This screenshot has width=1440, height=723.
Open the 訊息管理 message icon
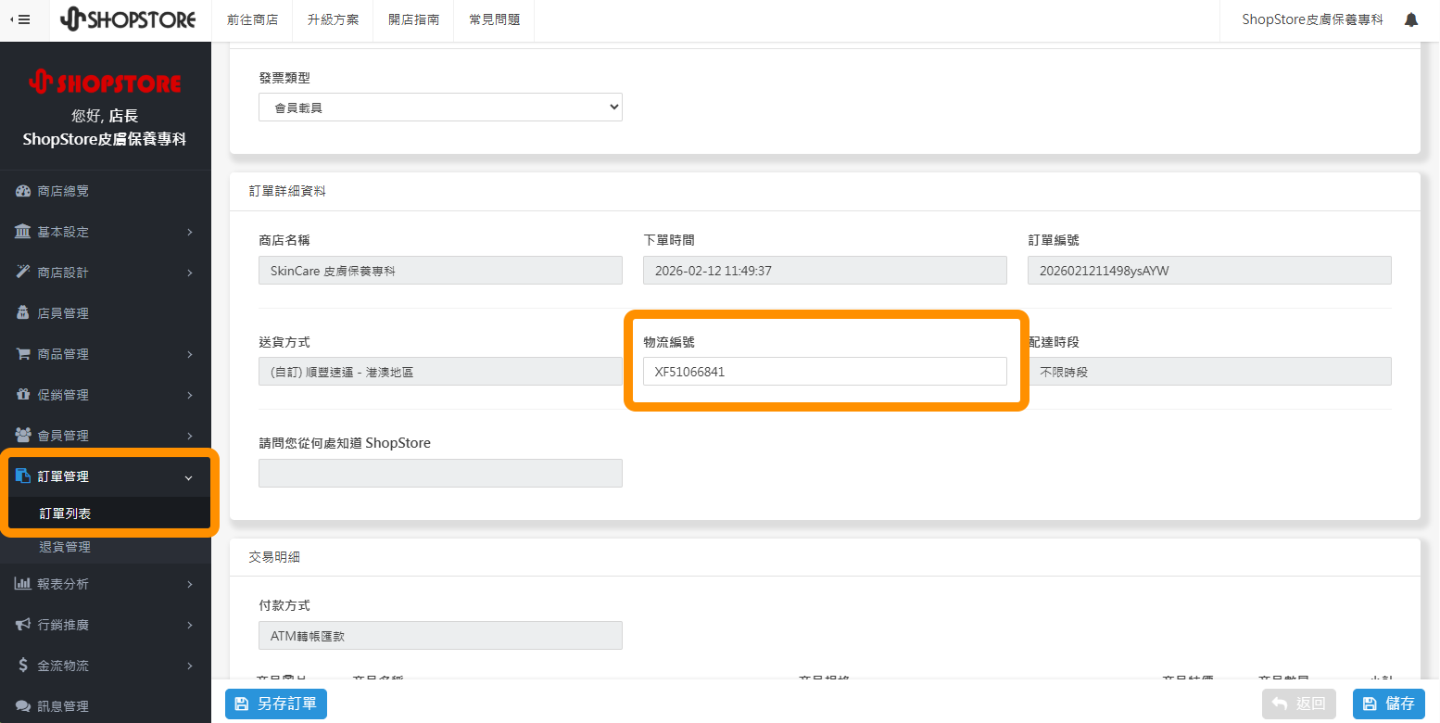tap(22, 705)
